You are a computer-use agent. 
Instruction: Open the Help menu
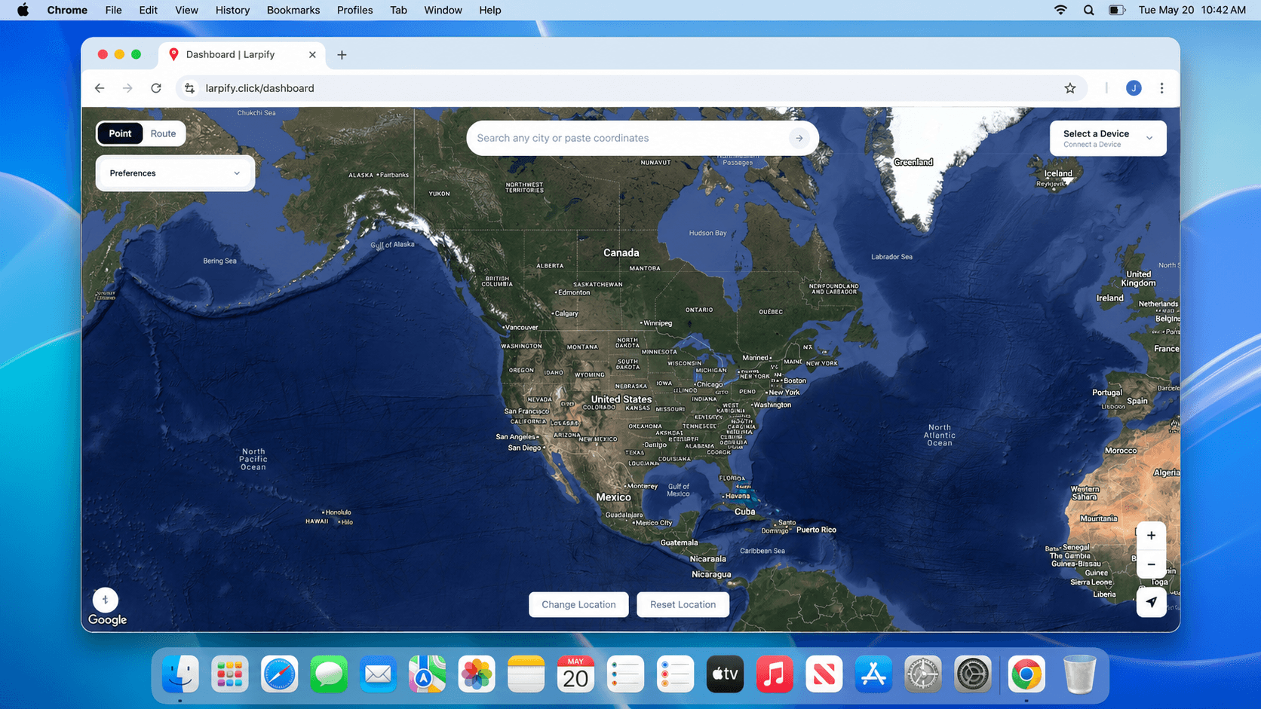point(489,10)
